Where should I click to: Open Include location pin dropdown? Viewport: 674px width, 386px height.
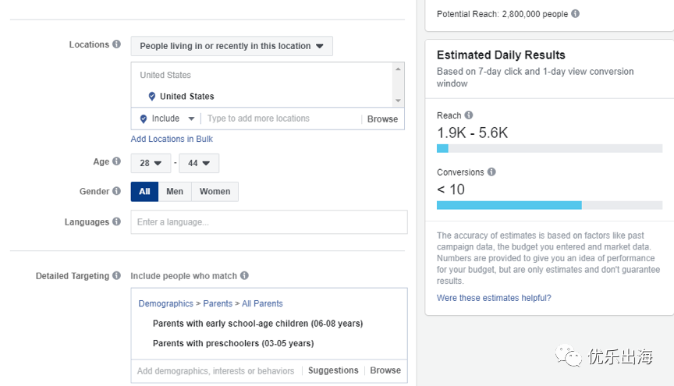click(165, 119)
